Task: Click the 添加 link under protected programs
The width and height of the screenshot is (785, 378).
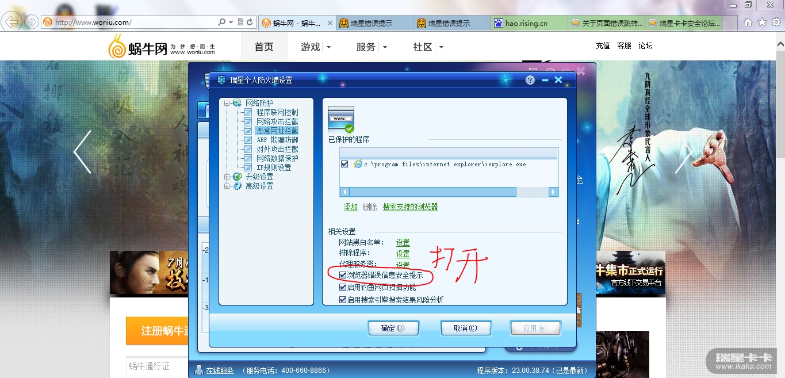Action: pyautogui.click(x=350, y=207)
